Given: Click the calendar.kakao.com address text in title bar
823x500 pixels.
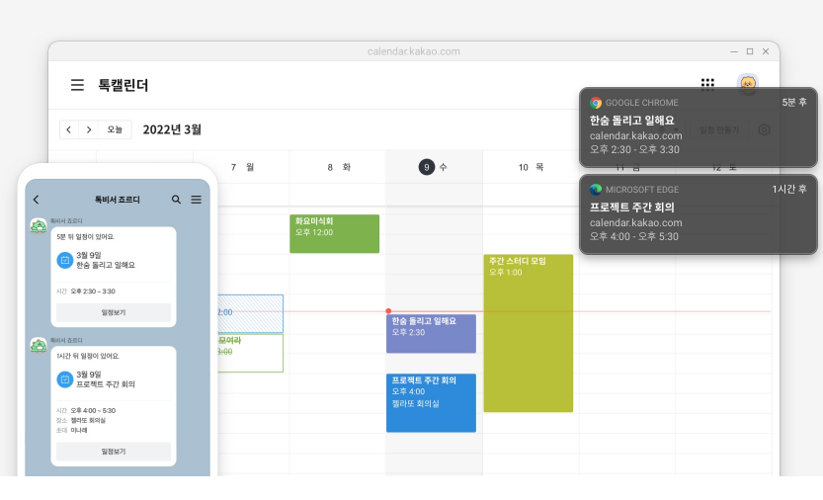Looking at the screenshot, I should [414, 51].
